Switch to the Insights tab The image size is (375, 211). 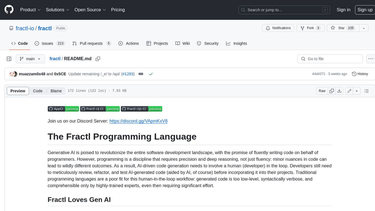pos(236,43)
